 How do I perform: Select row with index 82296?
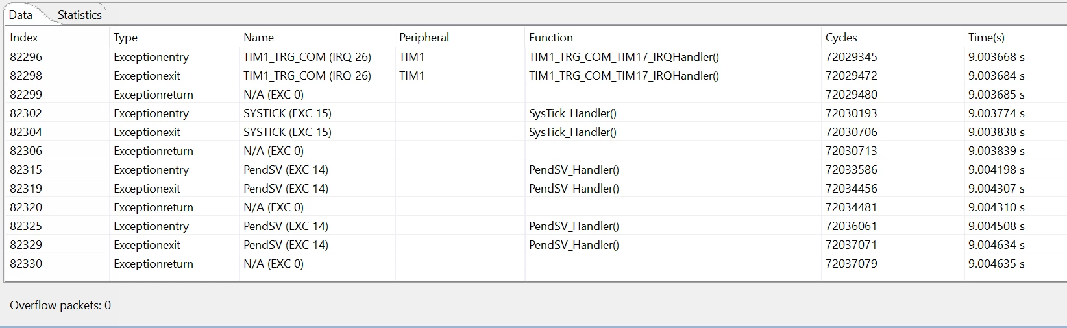click(x=535, y=56)
